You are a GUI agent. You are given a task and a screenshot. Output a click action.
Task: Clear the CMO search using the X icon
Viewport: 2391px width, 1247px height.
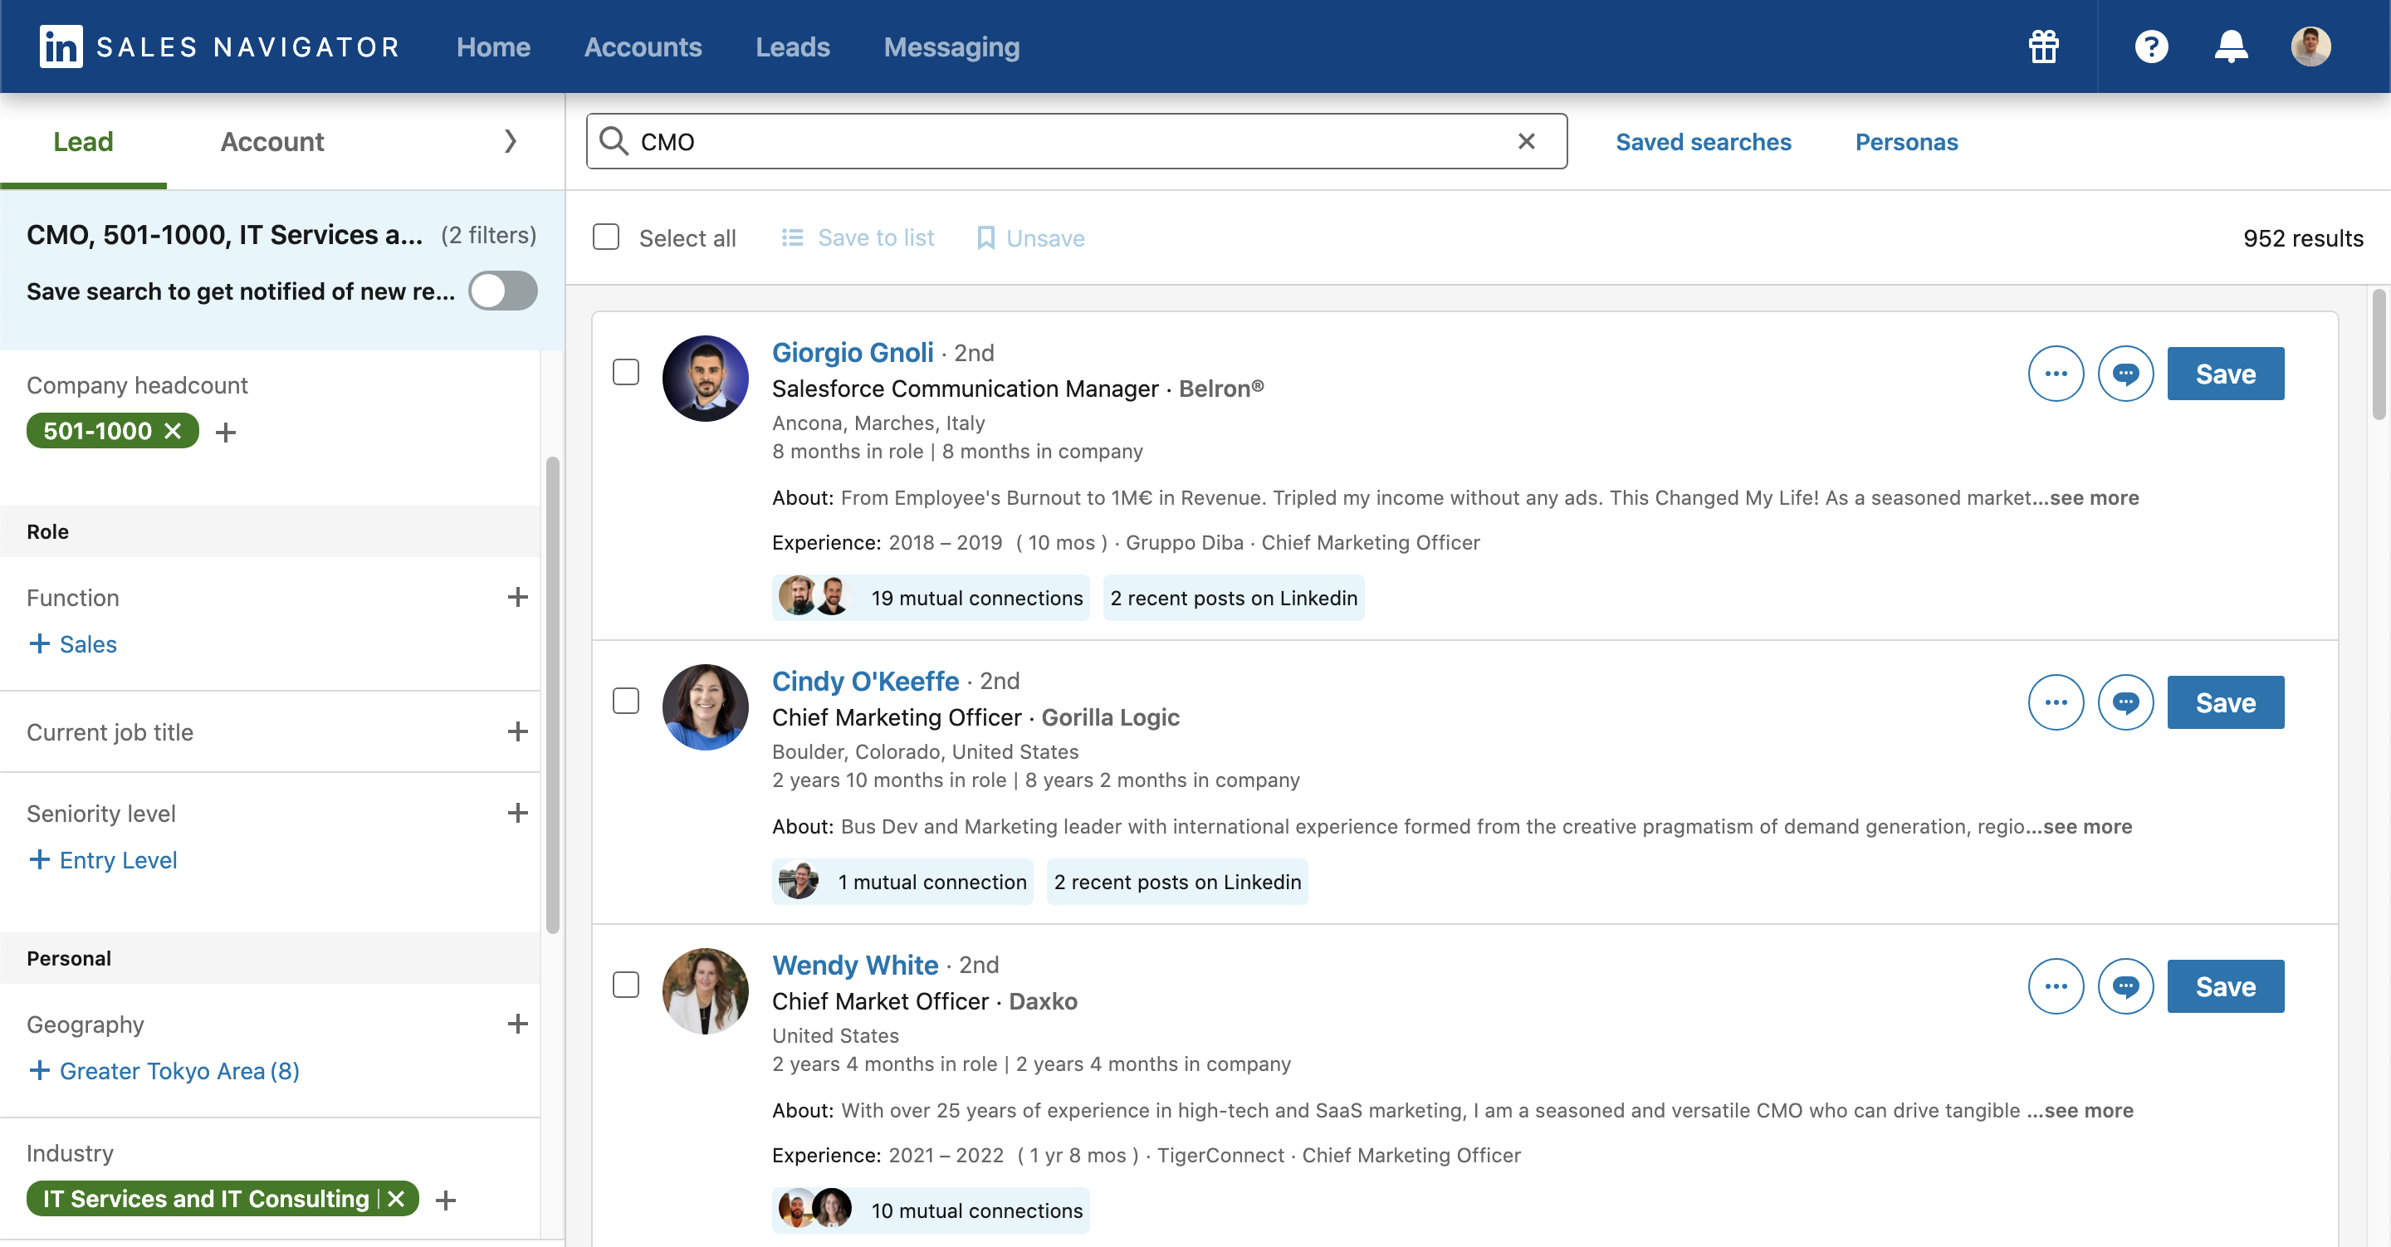(x=1526, y=141)
